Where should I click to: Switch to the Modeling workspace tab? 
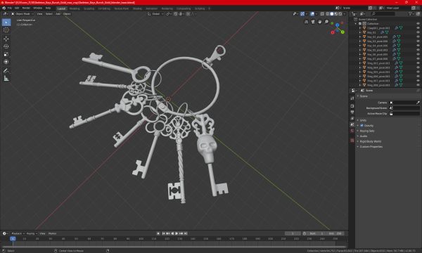click(75, 8)
